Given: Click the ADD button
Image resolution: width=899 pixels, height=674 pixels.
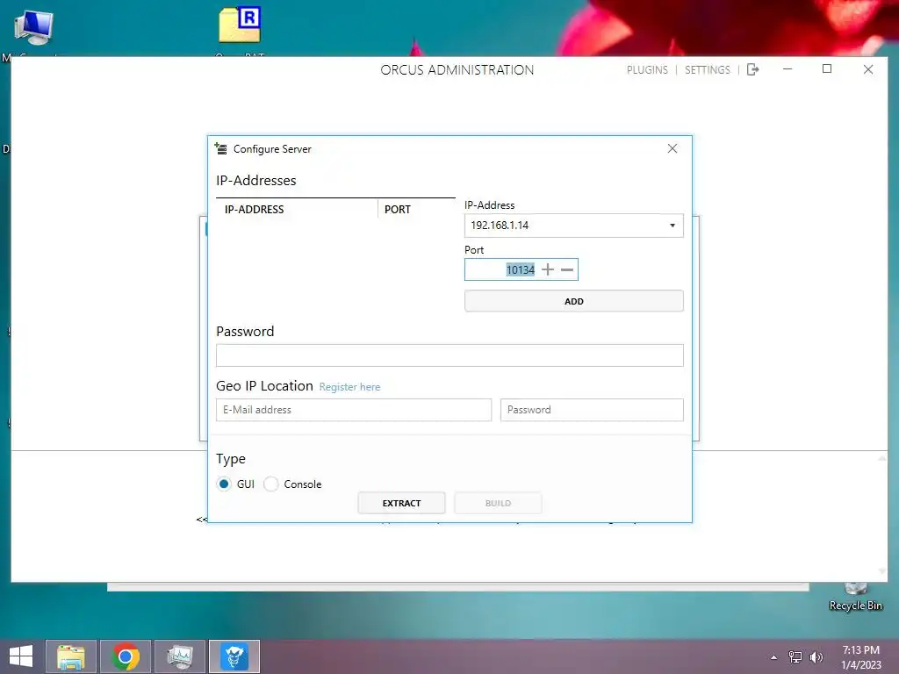Looking at the screenshot, I should pyautogui.click(x=573, y=301).
